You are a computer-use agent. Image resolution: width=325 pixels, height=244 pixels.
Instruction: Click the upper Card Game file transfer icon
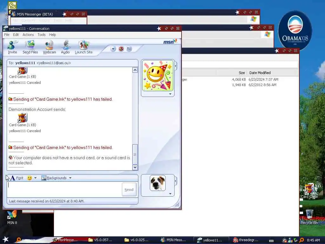point(23,71)
